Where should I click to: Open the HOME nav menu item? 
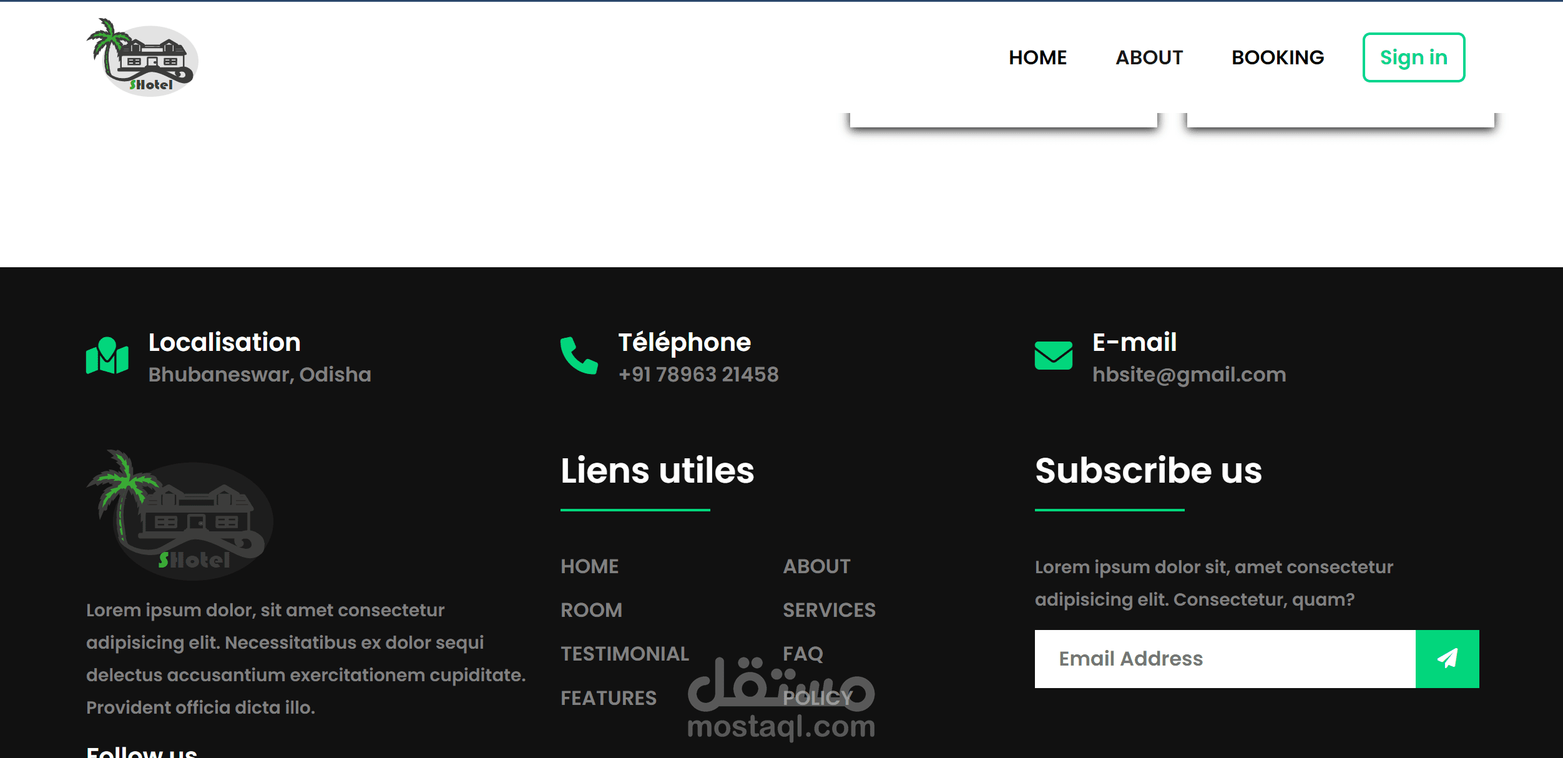[1038, 57]
